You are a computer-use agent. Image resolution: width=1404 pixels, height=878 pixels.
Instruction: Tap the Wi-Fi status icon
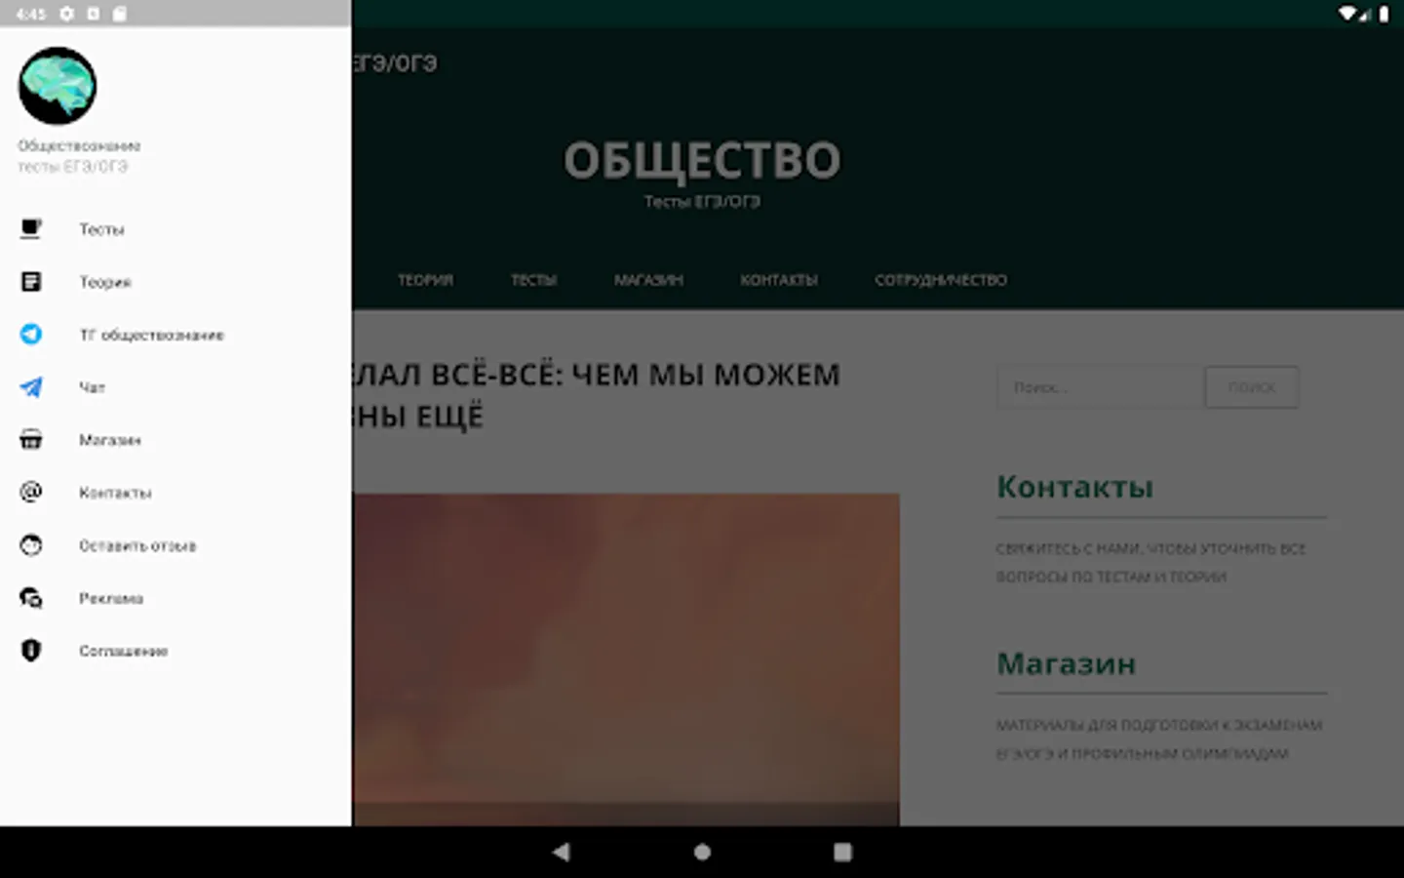click(1347, 14)
